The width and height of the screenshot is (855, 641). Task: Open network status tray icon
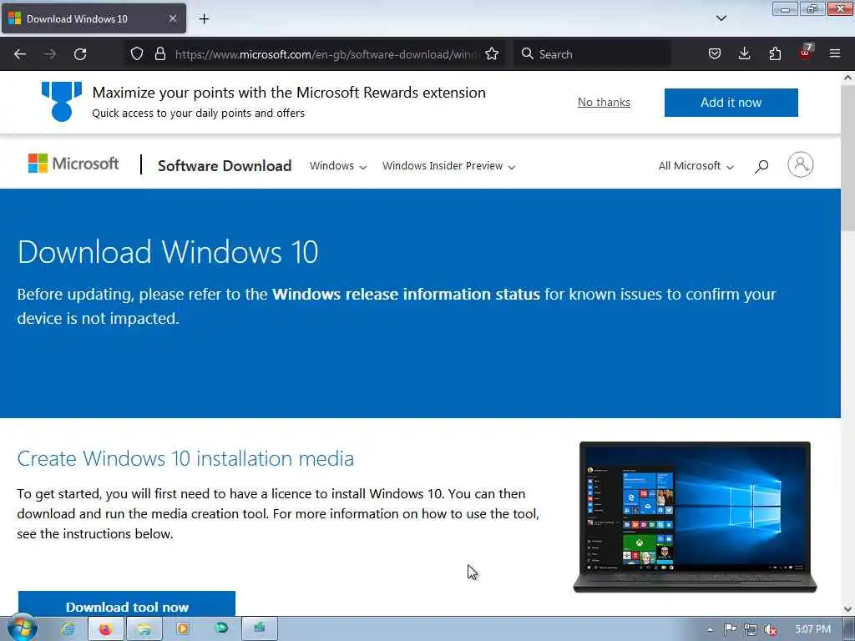tap(751, 629)
